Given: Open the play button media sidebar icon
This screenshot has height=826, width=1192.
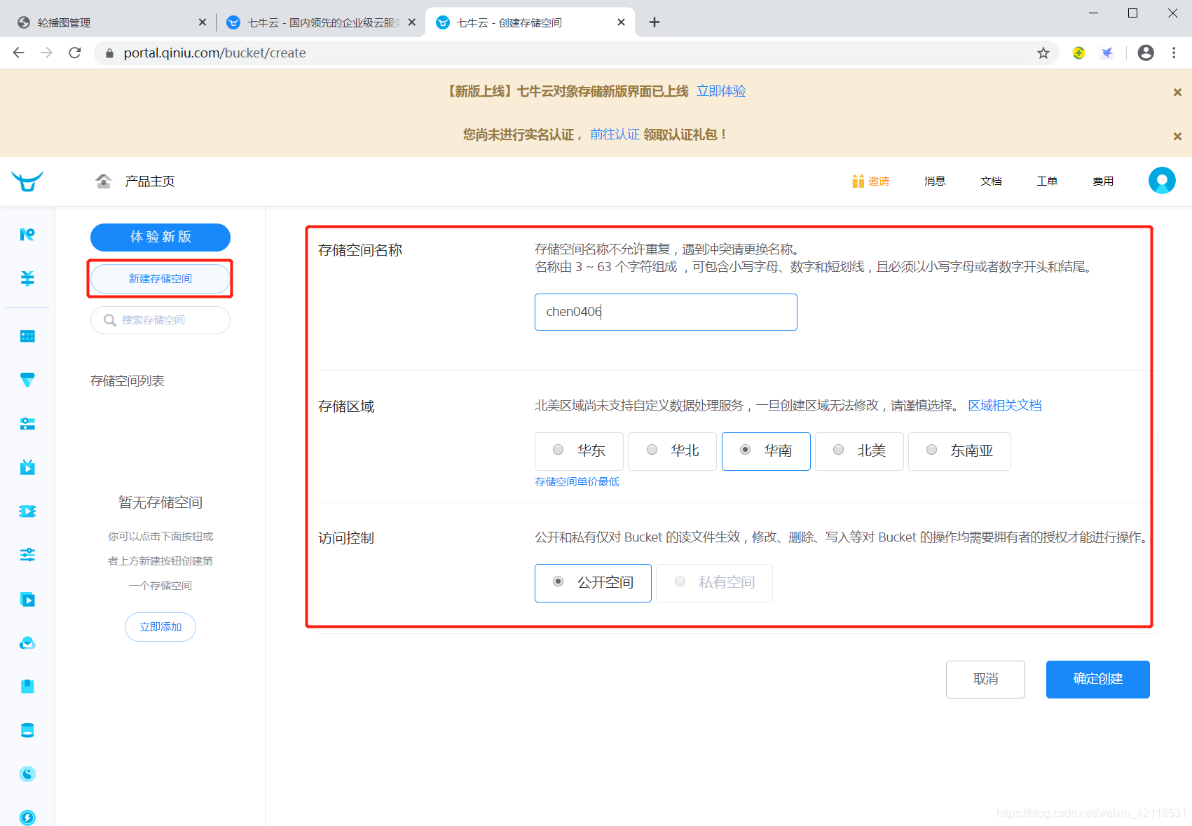Looking at the screenshot, I should 27,599.
